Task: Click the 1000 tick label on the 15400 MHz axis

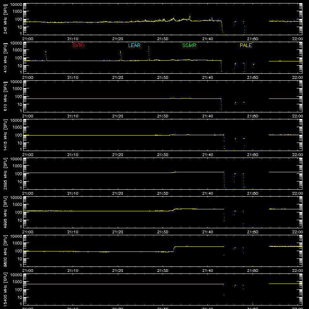Action: 17,282
